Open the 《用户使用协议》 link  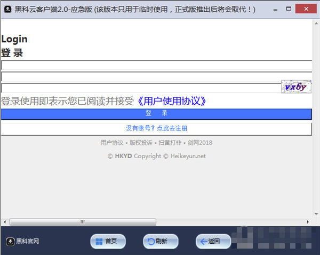(x=171, y=101)
